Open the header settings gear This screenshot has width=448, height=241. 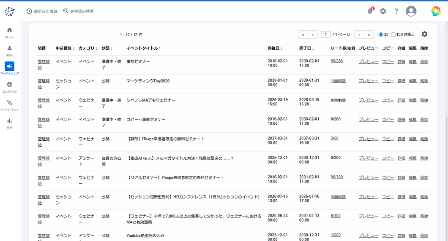pyautogui.click(x=383, y=11)
